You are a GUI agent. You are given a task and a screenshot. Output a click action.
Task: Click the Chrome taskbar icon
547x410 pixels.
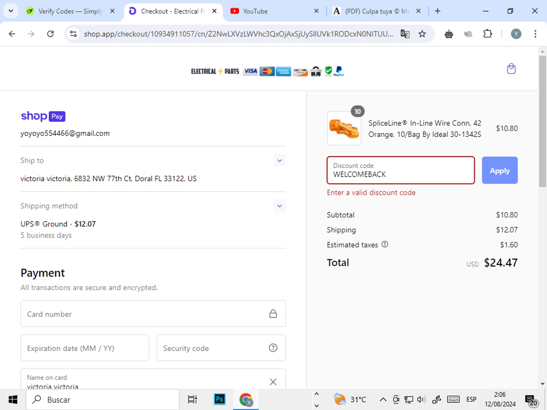click(246, 399)
